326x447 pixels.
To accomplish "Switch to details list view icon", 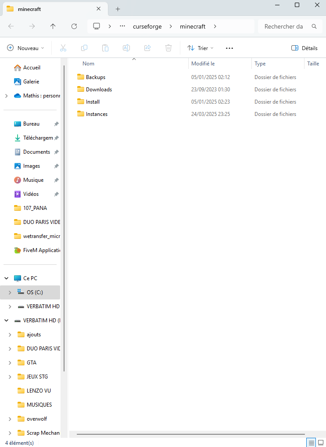I will click(312, 443).
